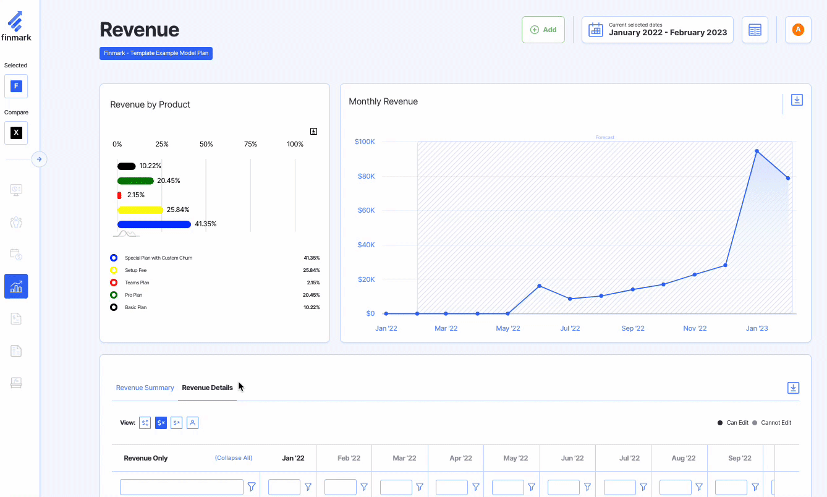Select the first dollar view toggle
The height and width of the screenshot is (497, 827).
(x=145, y=423)
